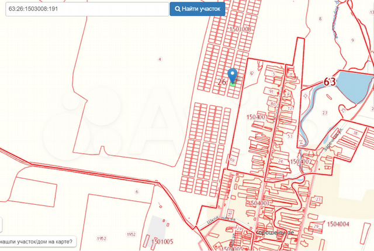Image resolution: width=374 pixels, height=251 pixels.
Task: Click quarter label '1503008'
Action: pyautogui.click(x=240, y=29)
